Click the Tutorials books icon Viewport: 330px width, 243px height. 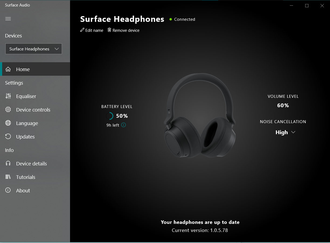(x=8, y=177)
